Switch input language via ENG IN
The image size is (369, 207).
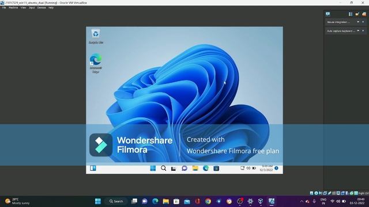pos(323,201)
